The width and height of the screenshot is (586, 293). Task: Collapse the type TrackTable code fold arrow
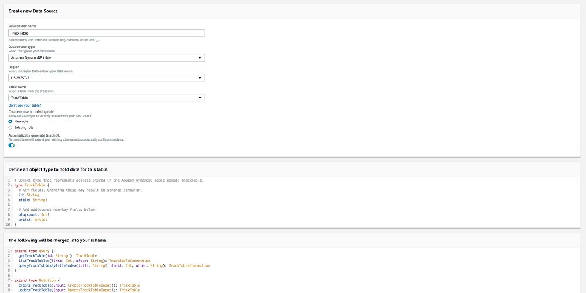point(12,185)
